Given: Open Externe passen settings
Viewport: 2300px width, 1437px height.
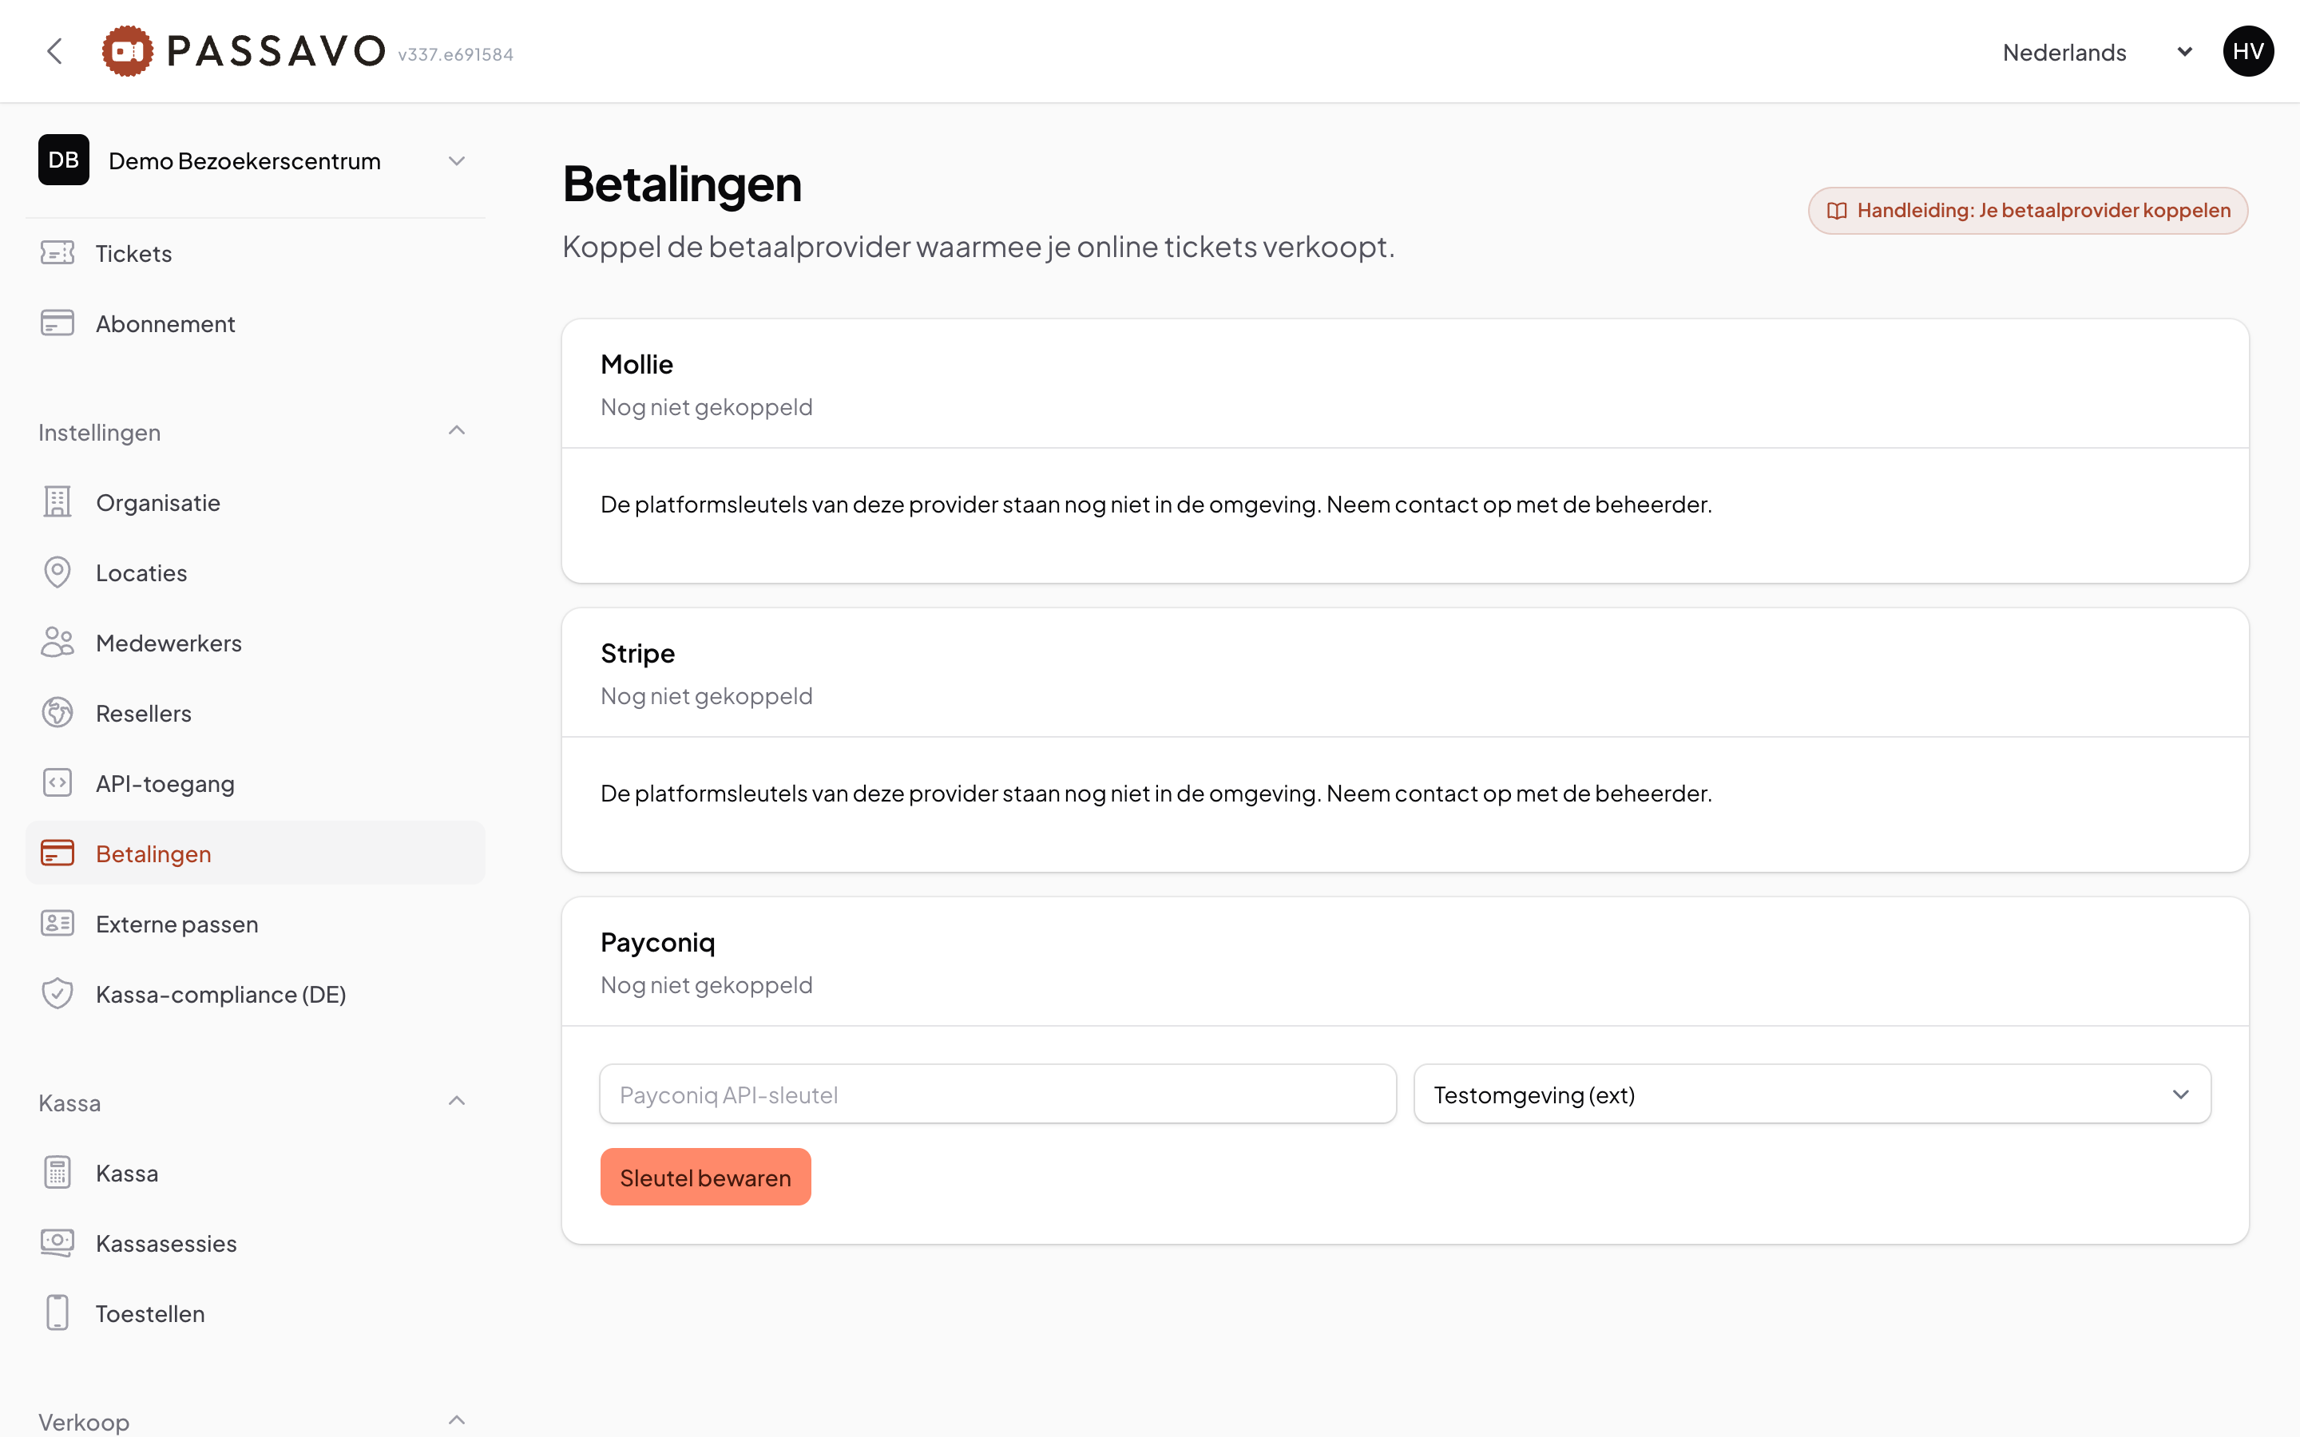Looking at the screenshot, I should tap(256, 924).
